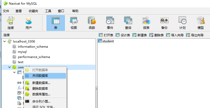
Task: Click 打开表 (Open Table) button
Action: click(x=106, y=35)
